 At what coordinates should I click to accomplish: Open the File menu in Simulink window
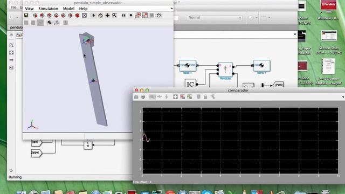pyautogui.click(x=13, y=8)
